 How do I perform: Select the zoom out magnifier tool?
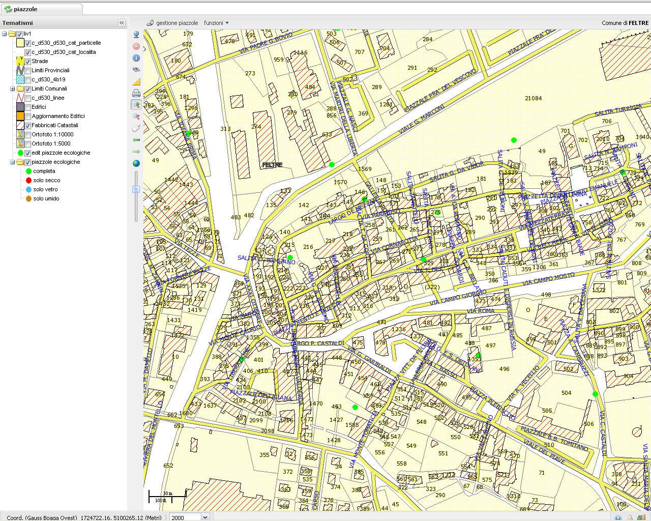pos(136,117)
